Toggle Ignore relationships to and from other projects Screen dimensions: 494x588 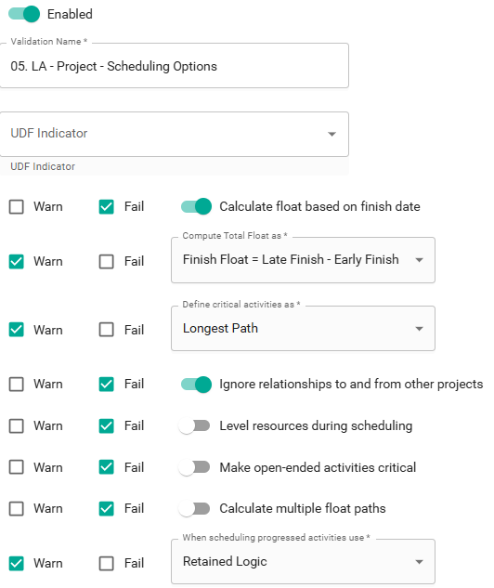[x=196, y=385]
